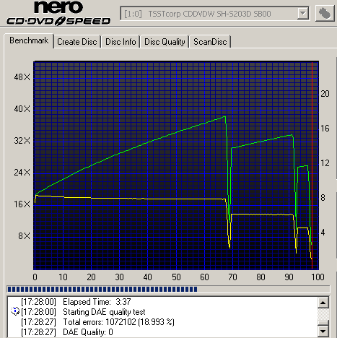This screenshot has width=337, height=338.
Task: Click the Nero CD-DVD Speed logo
Action: tap(58, 13)
